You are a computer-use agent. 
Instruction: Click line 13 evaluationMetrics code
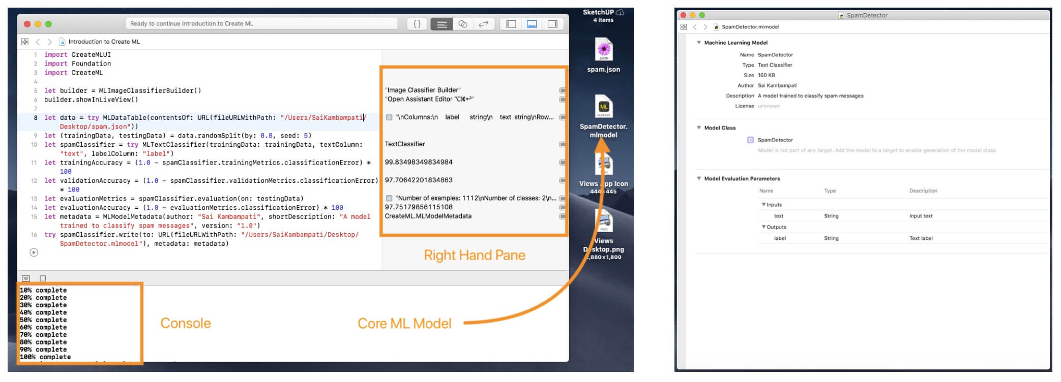[173, 199]
